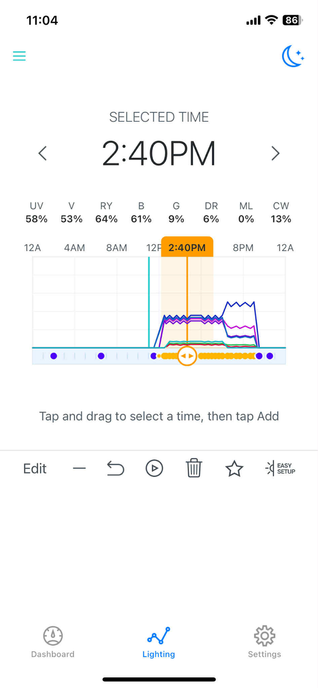Open Easy Setup
Image resolution: width=318 pixels, height=688 pixels.
pos(280,468)
